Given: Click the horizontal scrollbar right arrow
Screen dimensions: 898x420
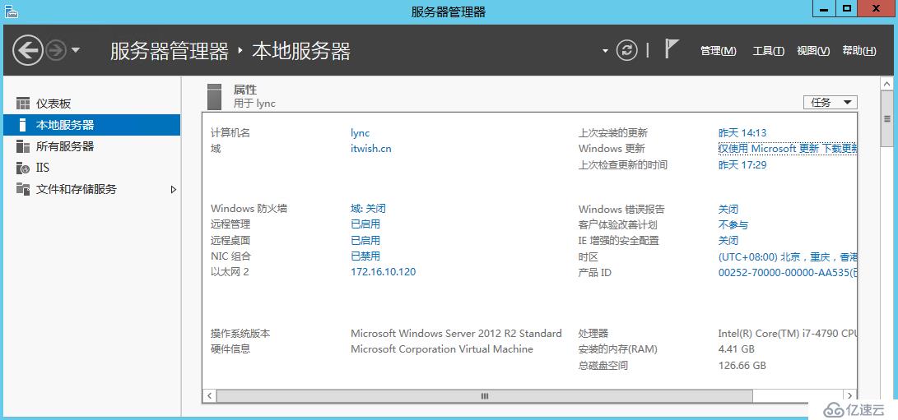Looking at the screenshot, I should coord(850,396).
